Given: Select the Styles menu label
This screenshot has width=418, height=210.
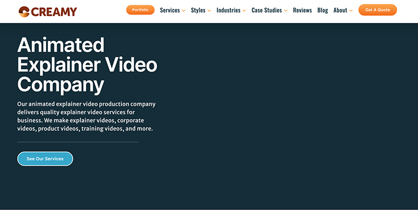Looking at the screenshot, I should [x=198, y=10].
